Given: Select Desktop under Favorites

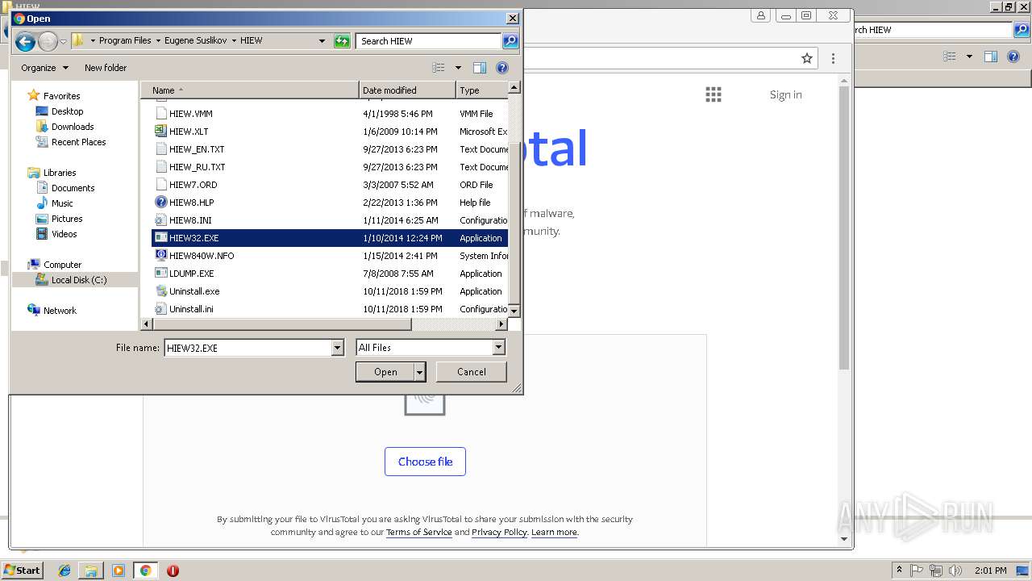Looking at the screenshot, I should [67, 111].
